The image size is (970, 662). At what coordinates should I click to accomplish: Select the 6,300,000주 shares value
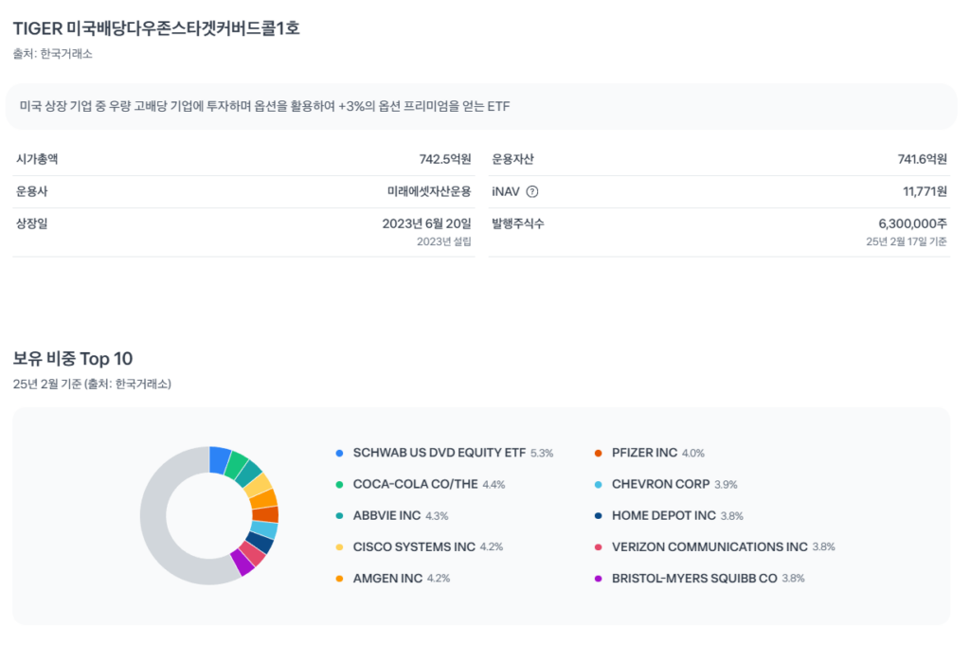coord(913,224)
